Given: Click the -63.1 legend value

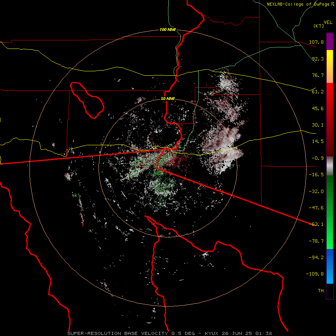Looking at the screenshot, I should pos(316,224).
